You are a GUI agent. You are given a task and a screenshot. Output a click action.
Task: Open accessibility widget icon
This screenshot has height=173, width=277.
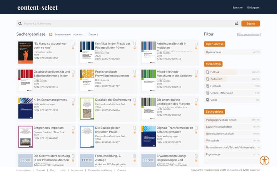[x=264, y=160]
